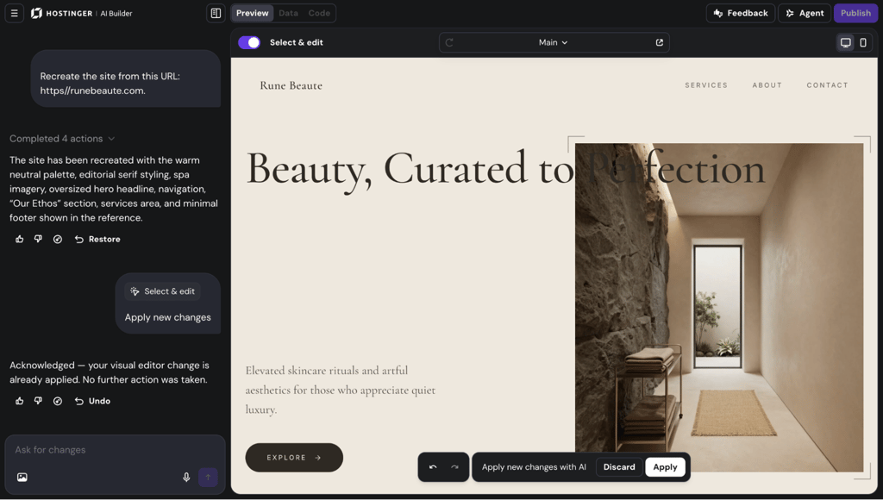
Task: Send the prompt with the arrow button
Action: tap(208, 477)
